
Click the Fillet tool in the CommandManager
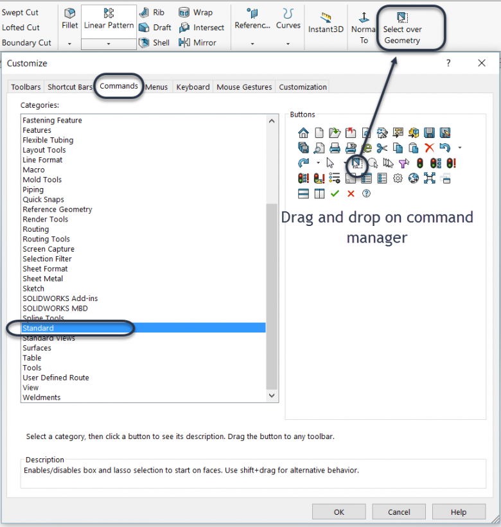(x=69, y=19)
